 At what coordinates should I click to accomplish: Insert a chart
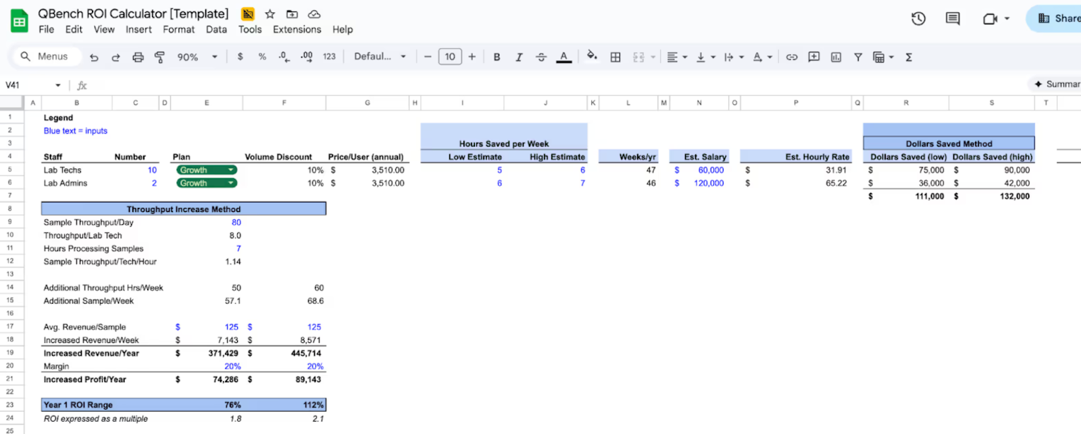836,57
